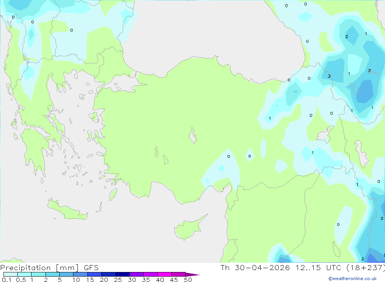The image size is (385, 282).
Task: Click the '0.5' legend scale label
Action: 21,280
